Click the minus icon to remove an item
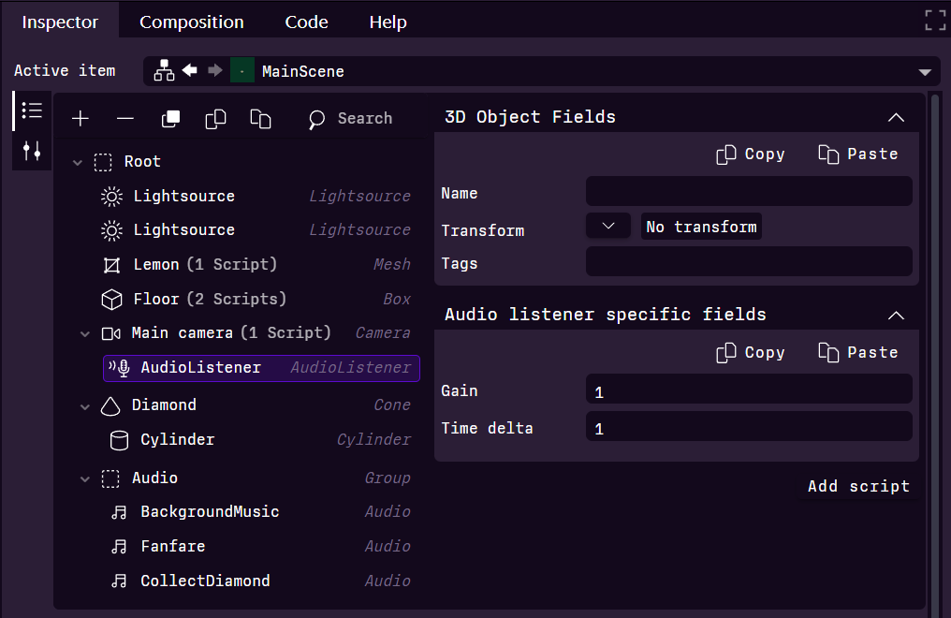951x618 pixels. point(124,119)
